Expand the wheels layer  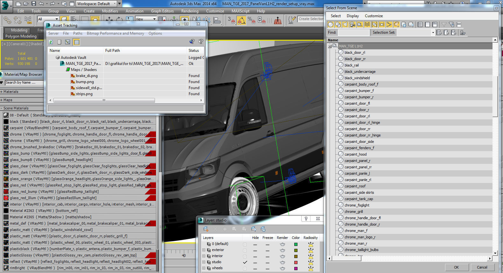204,268
